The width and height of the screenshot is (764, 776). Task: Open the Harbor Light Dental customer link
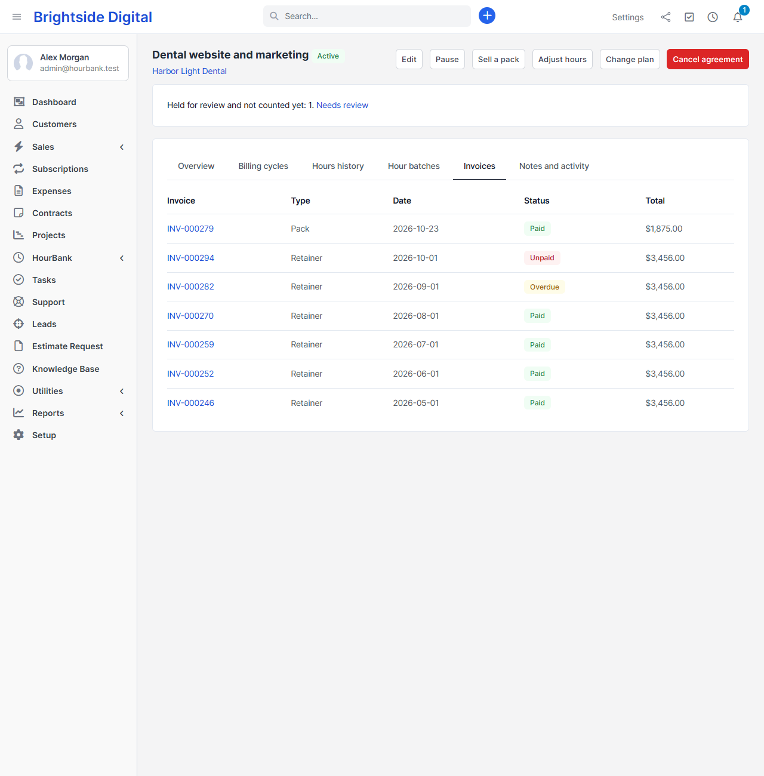(189, 71)
